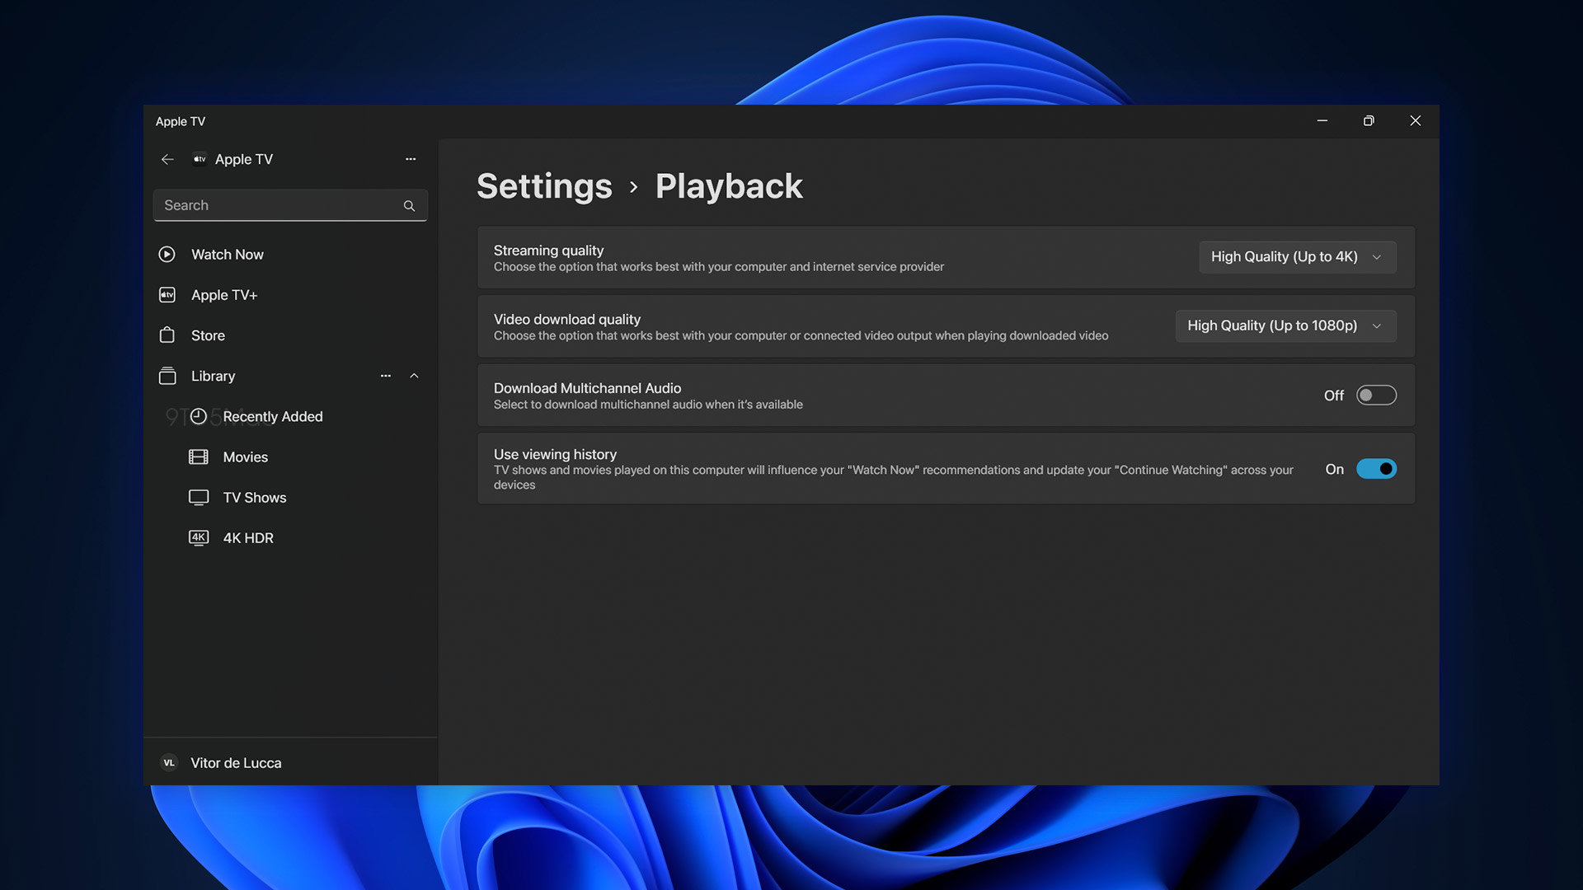Image resolution: width=1583 pixels, height=890 pixels.
Task: Click the Movies film icon
Action: (199, 457)
